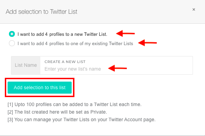Select the existing Twitter Lists radio button
Screen dimensions: 205x136
[x=12, y=43]
